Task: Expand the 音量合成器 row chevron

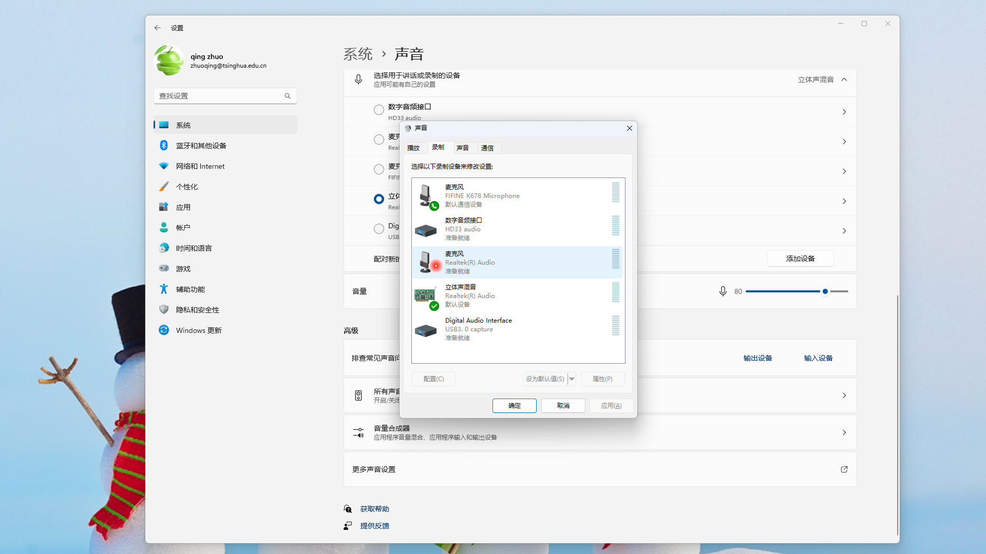Action: click(844, 432)
